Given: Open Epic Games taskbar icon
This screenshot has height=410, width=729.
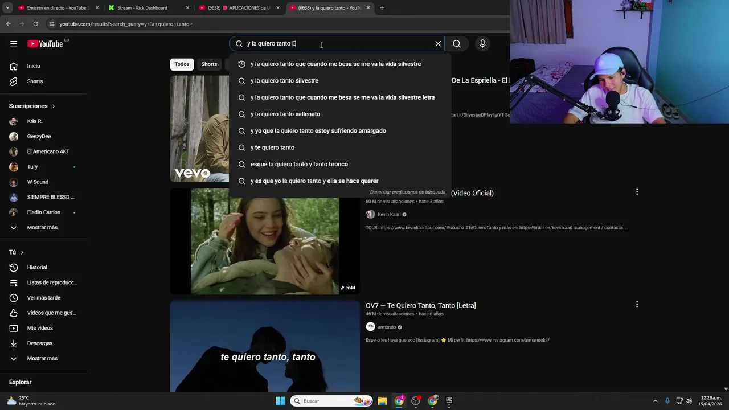Looking at the screenshot, I should 449,401.
